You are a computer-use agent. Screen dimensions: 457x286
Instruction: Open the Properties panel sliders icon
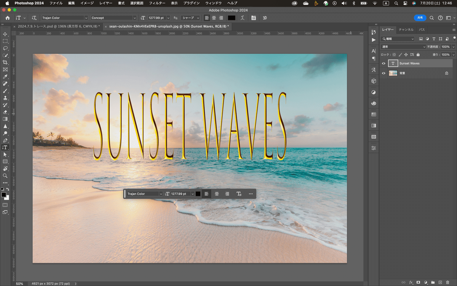click(374, 148)
